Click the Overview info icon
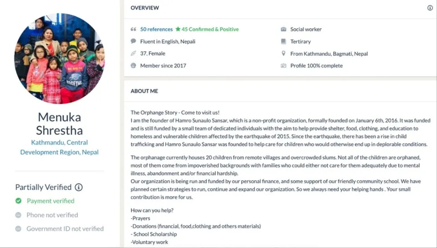The image size is (437, 248). (x=430, y=8)
